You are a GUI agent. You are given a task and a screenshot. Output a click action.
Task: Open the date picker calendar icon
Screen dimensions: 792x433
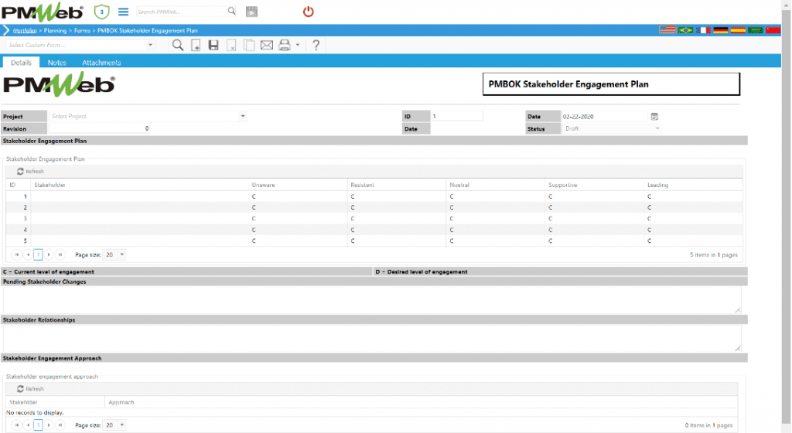point(654,117)
